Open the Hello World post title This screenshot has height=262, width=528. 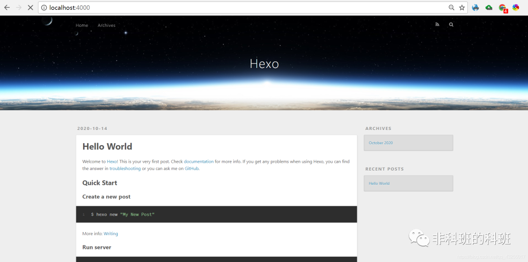point(107,147)
